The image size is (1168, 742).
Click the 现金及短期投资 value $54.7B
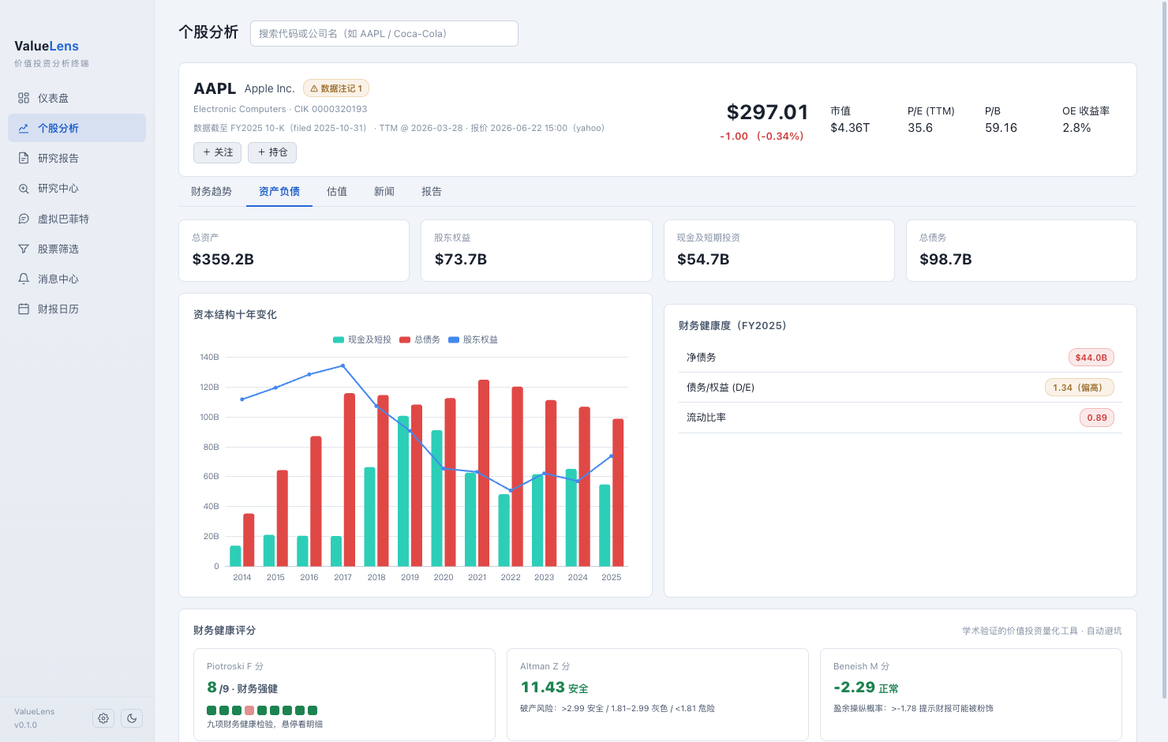pyautogui.click(x=703, y=260)
